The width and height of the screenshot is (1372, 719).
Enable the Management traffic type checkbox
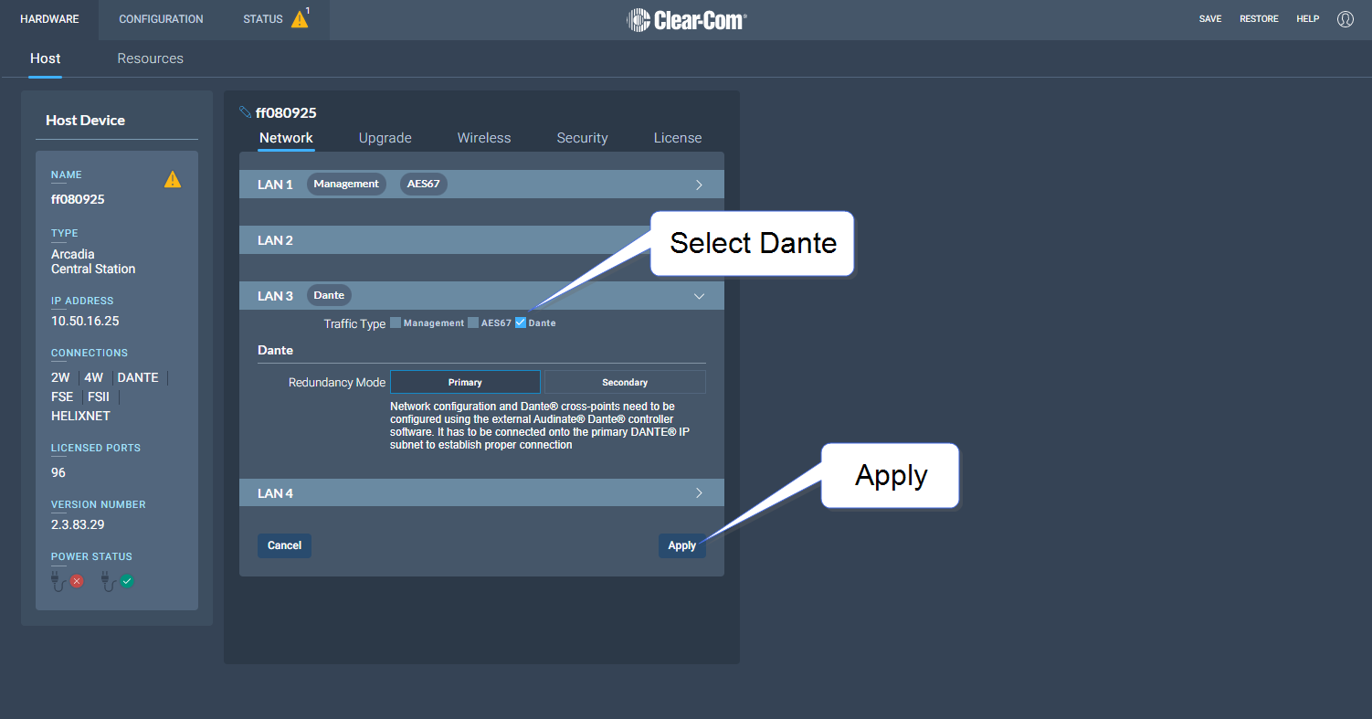pos(396,322)
